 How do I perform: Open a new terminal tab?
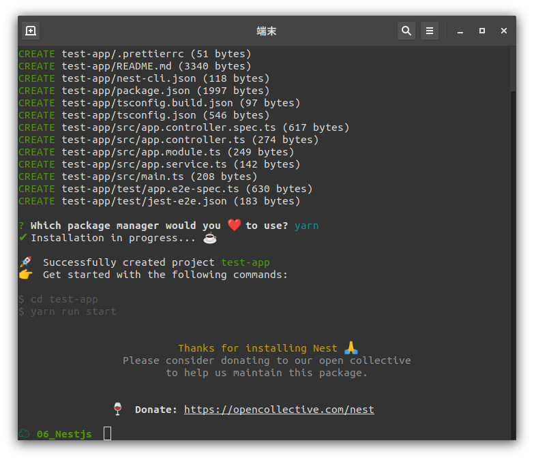[x=31, y=31]
